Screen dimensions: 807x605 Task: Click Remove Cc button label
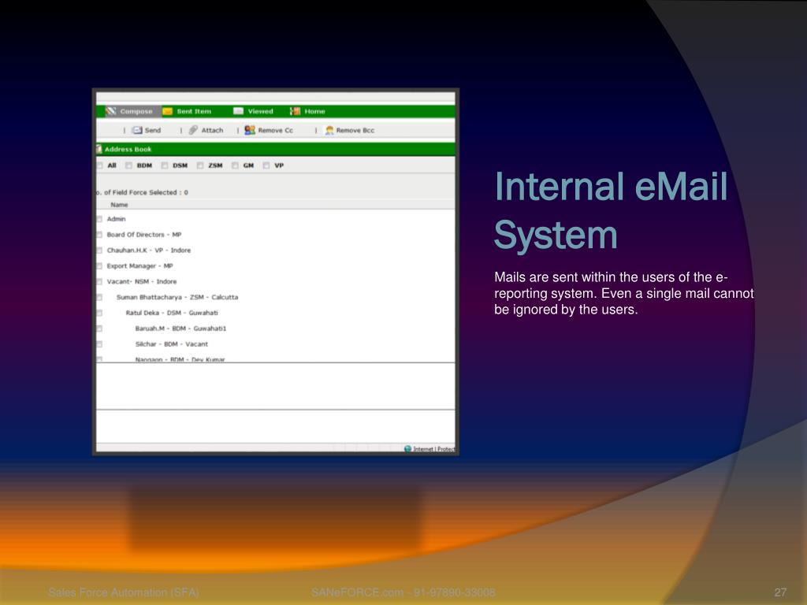(x=275, y=130)
